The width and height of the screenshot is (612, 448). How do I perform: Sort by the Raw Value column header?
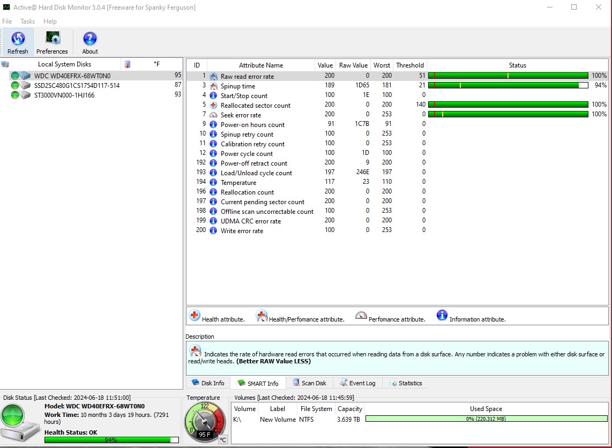353,65
